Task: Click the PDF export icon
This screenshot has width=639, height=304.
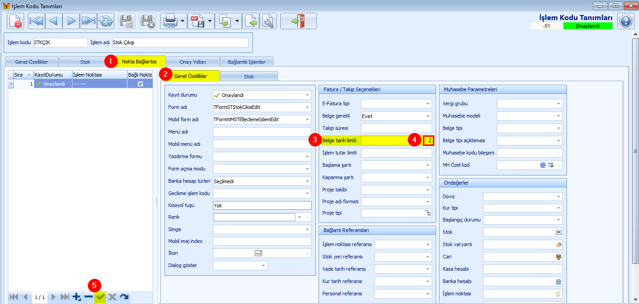Action: 197,21
